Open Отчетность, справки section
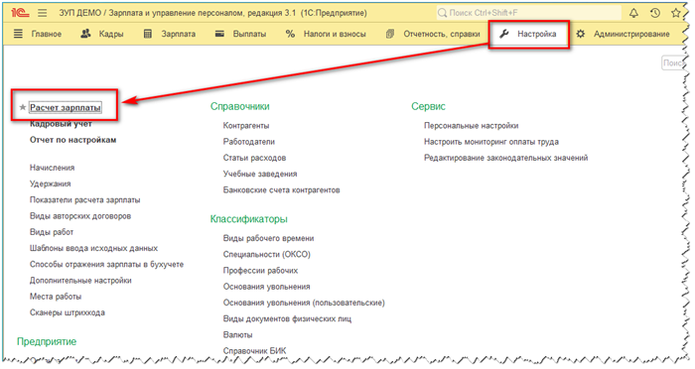This screenshot has height=369, width=695. pyautogui.click(x=442, y=34)
